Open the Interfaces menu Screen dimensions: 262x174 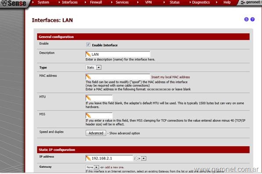pyautogui.click(x=70, y=2)
